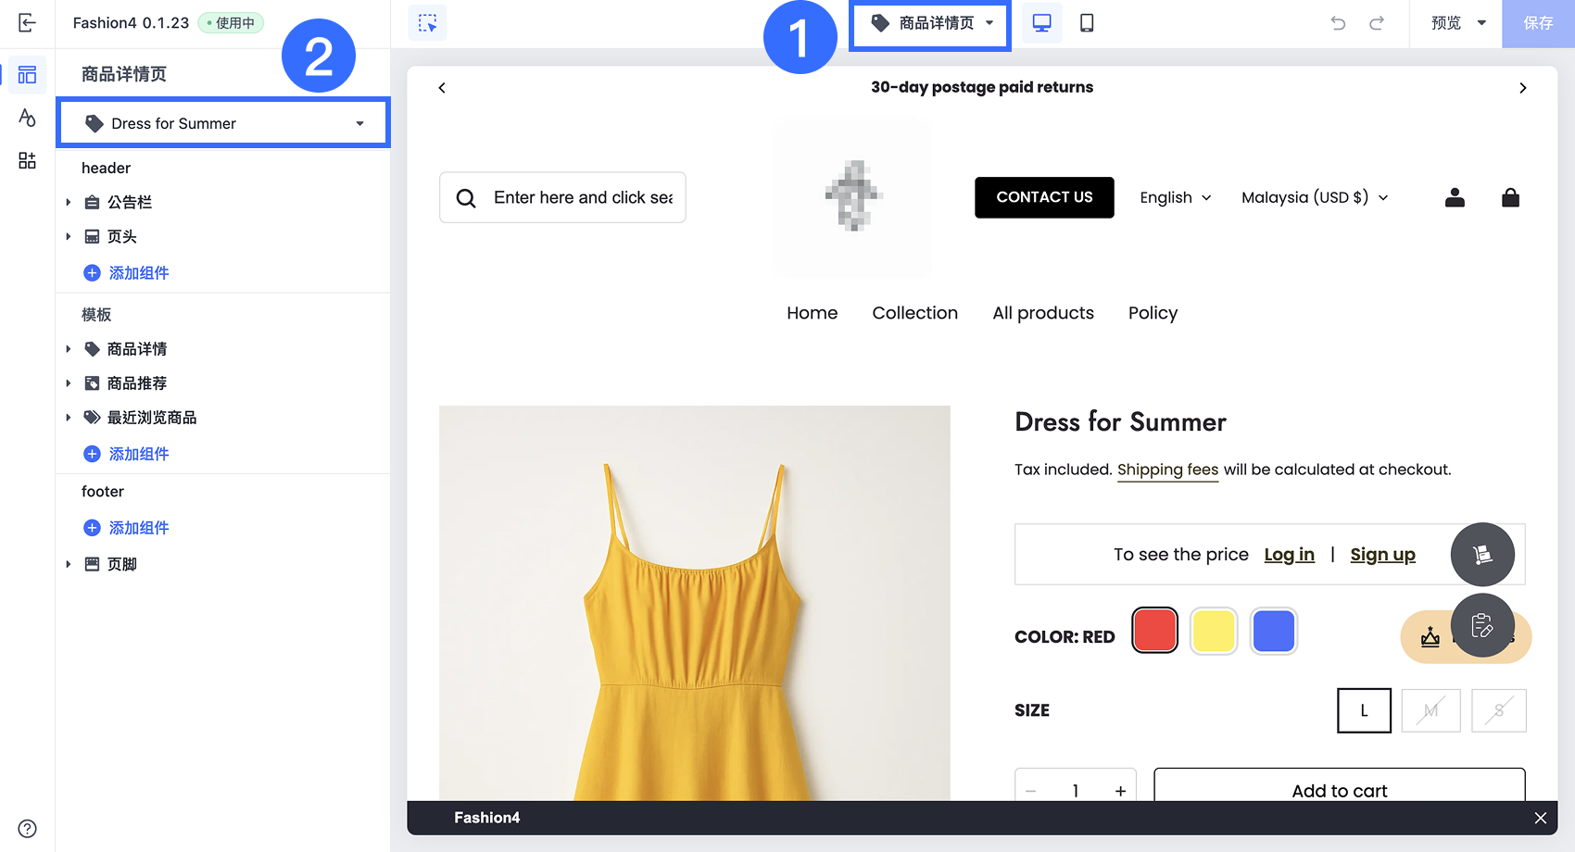The height and width of the screenshot is (852, 1575).
Task: Click the CONTACT US button
Action: pyautogui.click(x=1044, y=197)
